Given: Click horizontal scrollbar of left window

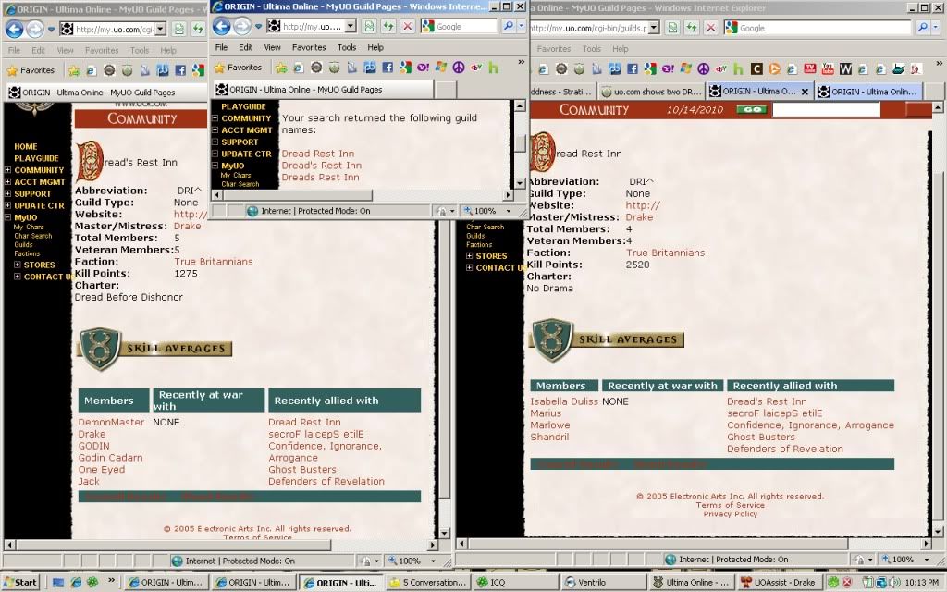Looking at the screenshot, I should 174,544.
